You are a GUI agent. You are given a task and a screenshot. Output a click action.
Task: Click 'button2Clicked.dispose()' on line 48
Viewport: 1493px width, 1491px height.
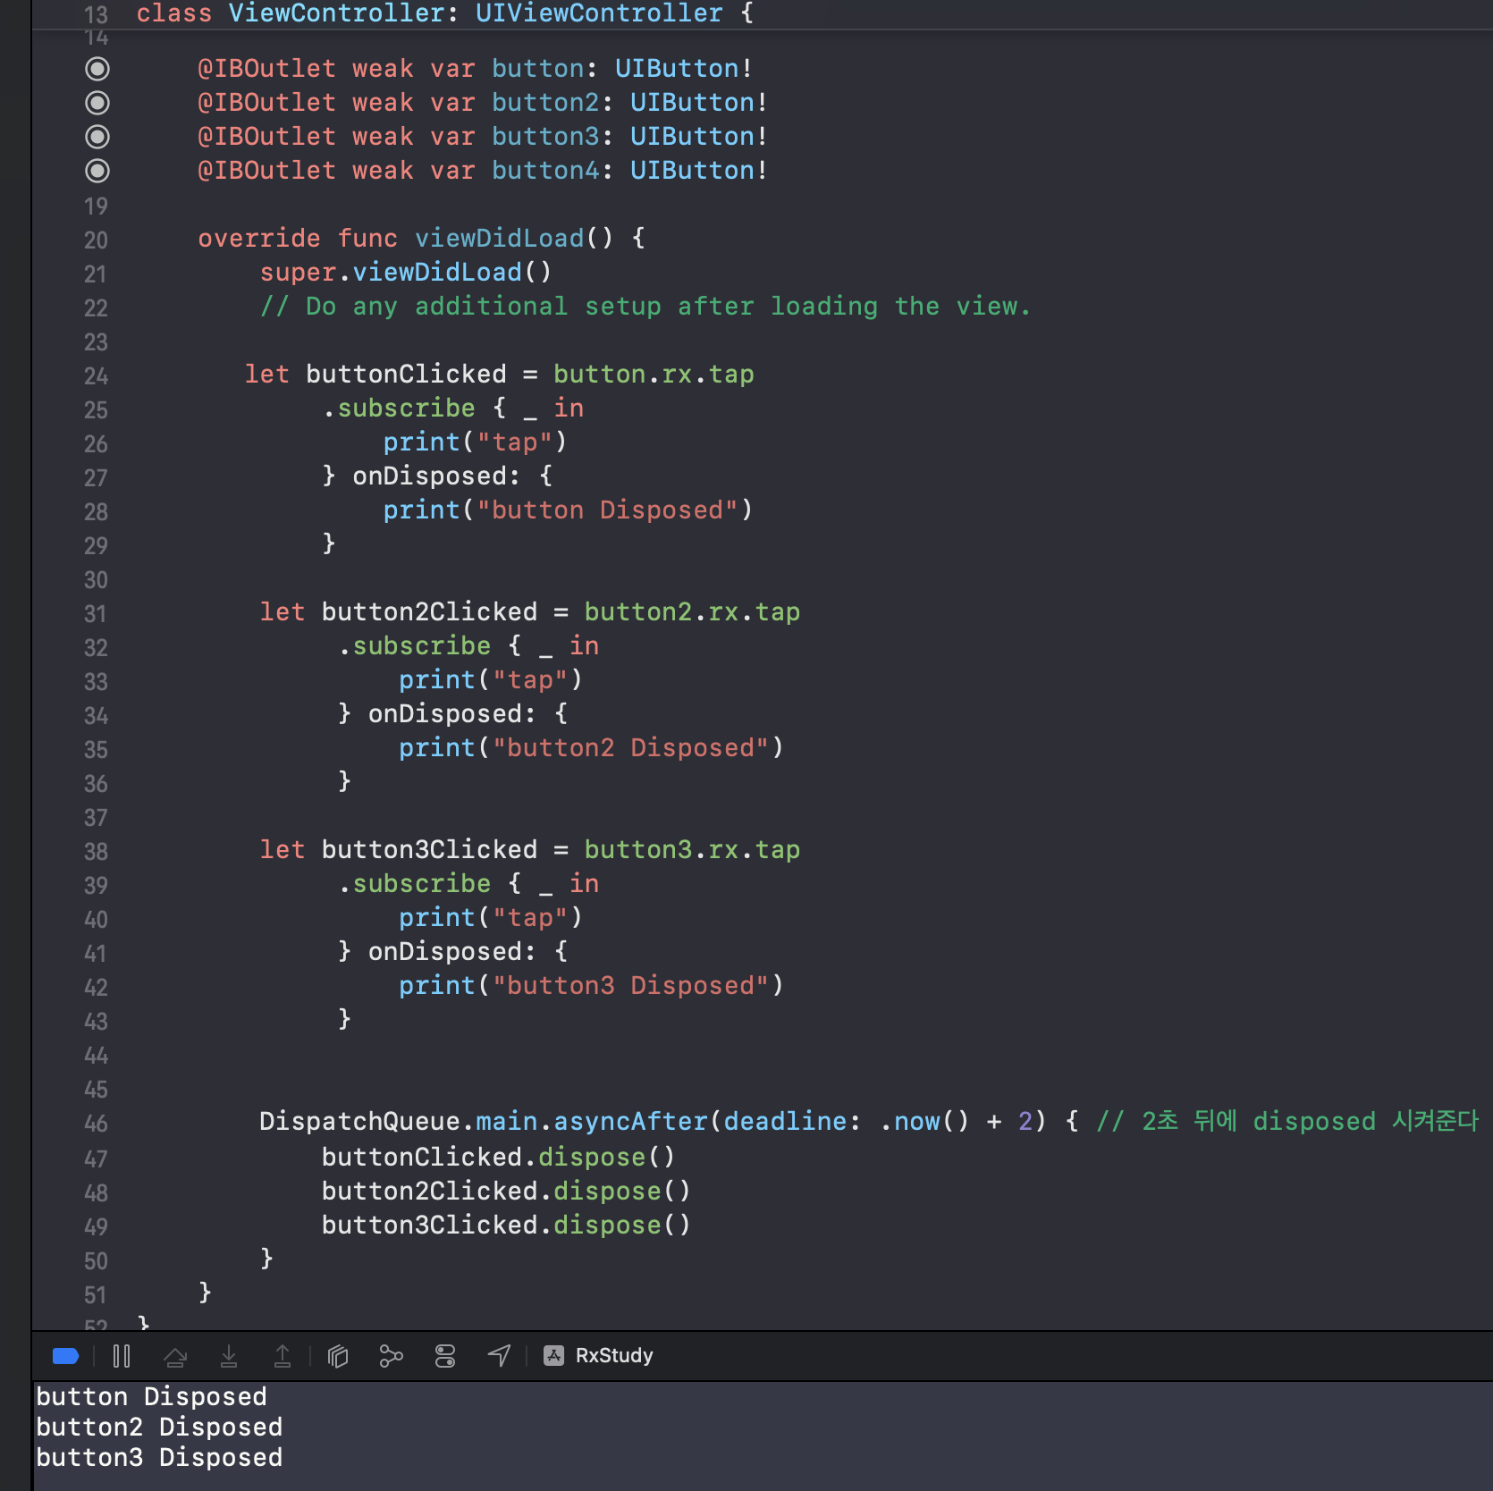[x=506, y=1192]
